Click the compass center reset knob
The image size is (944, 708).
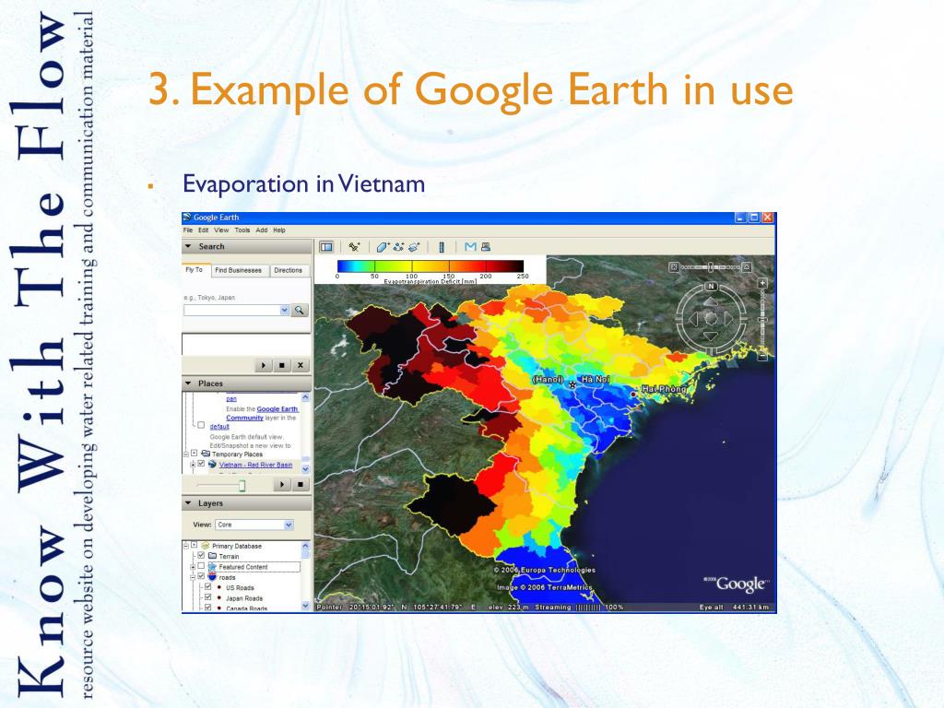point(711,318)
